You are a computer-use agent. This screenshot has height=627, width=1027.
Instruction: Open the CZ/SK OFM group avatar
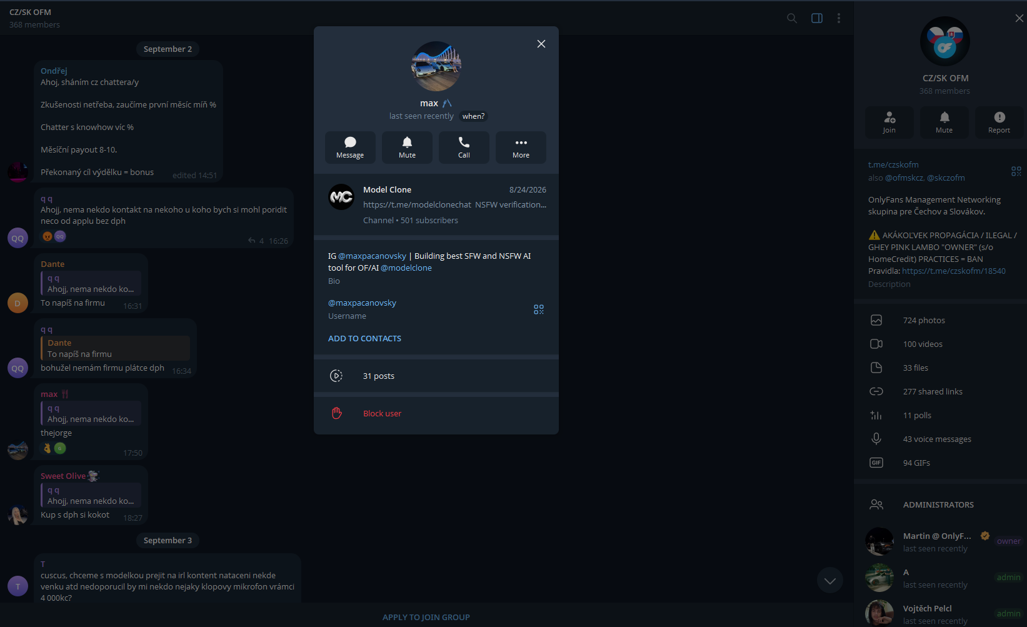(945, 41)
